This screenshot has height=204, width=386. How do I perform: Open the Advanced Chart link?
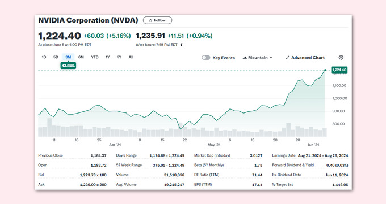point(305,58)
